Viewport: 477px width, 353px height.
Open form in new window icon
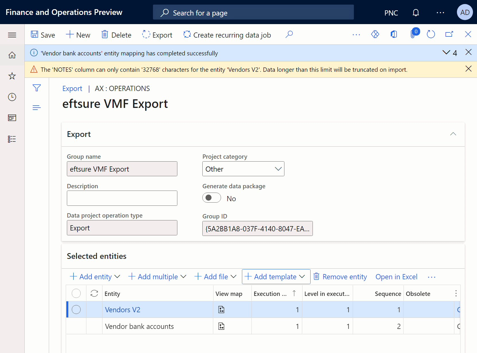click(449, 34)
